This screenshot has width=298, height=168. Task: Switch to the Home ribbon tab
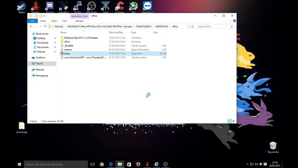[43, 21]
